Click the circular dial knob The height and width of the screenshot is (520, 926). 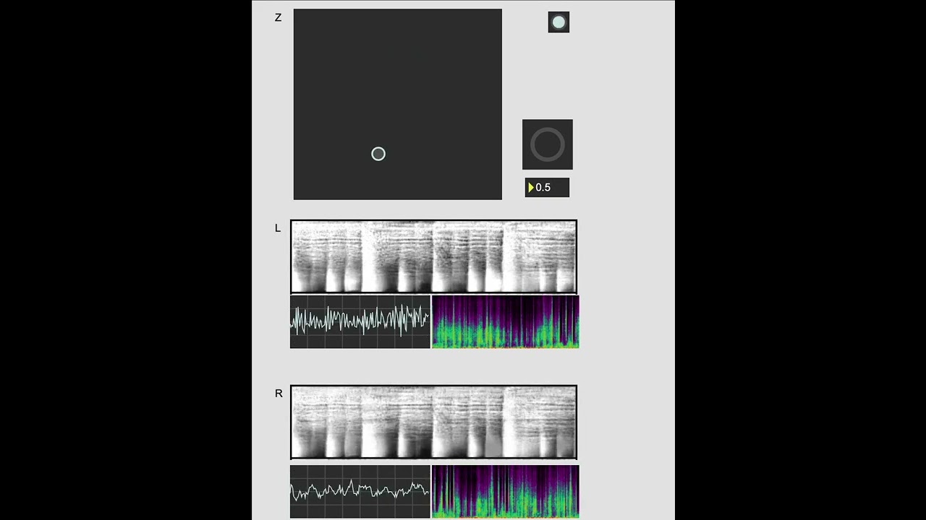548,144
